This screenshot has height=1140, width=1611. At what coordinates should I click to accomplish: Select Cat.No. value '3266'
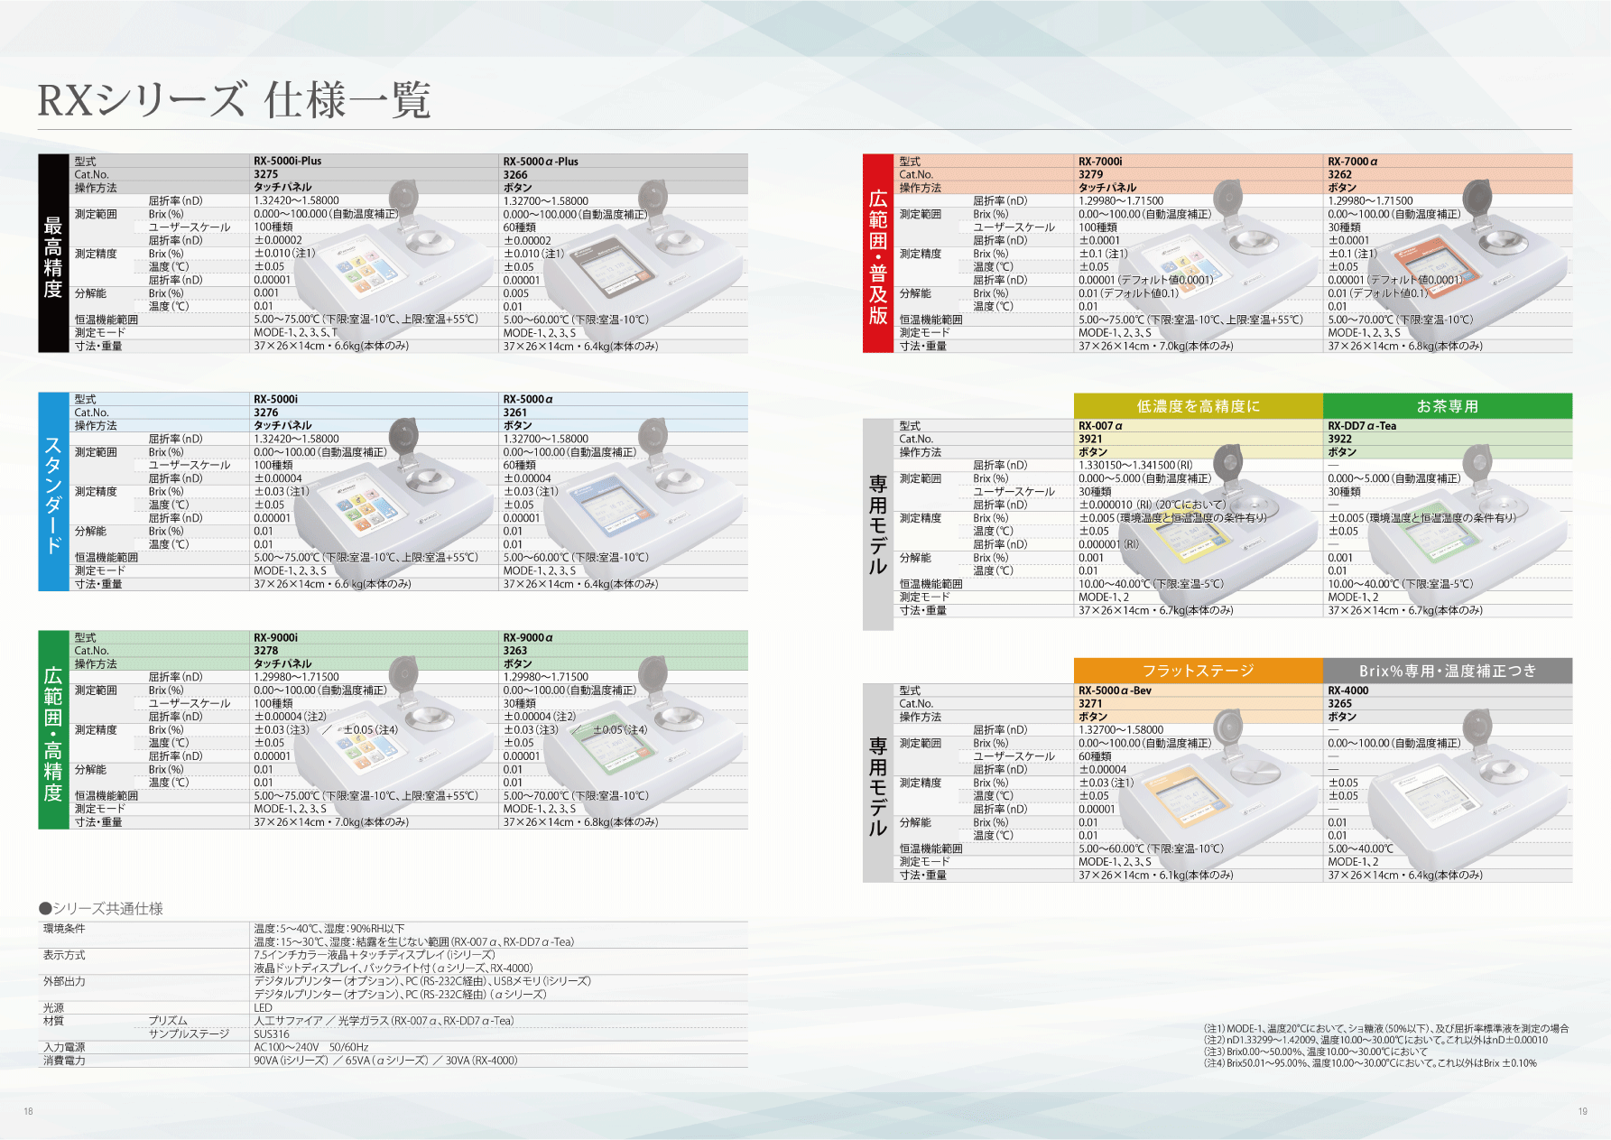coord(515,175)
